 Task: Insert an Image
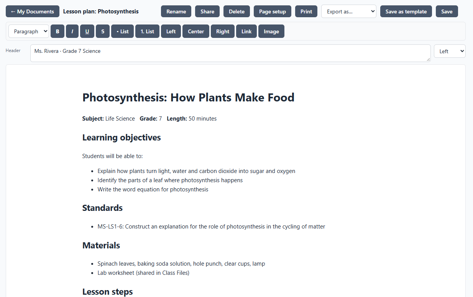coord(271,31)
